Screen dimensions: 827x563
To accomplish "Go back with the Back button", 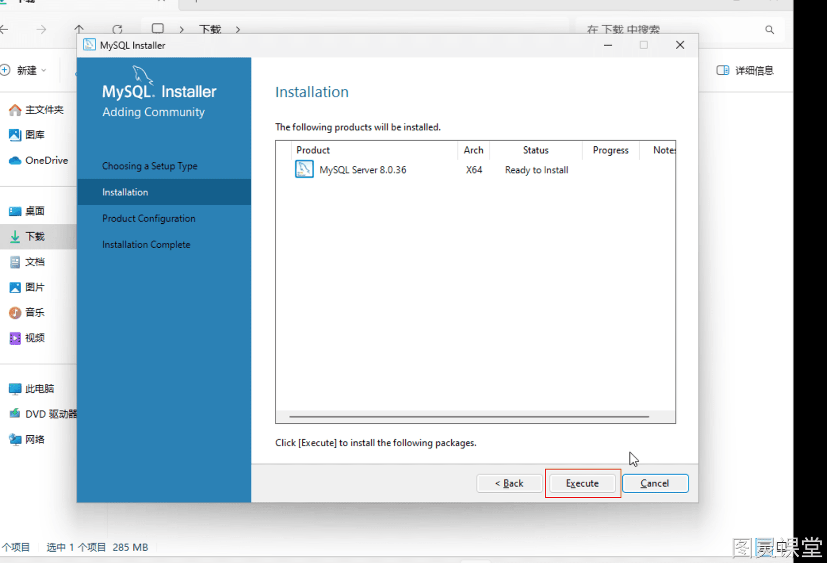I will click(x=509, y=483).
